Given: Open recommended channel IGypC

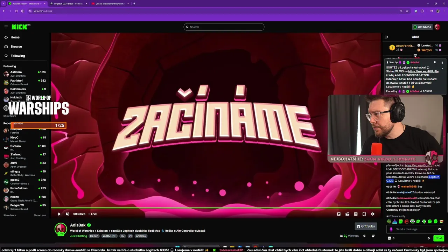Looking at the screenshot, I should point(24,139).
